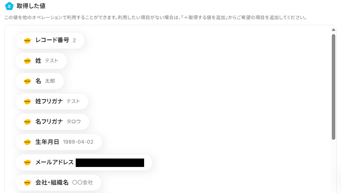The height and width of the screenshot is (193, 341).
Task: Click the 取得した値 heading
Action: 31,6
